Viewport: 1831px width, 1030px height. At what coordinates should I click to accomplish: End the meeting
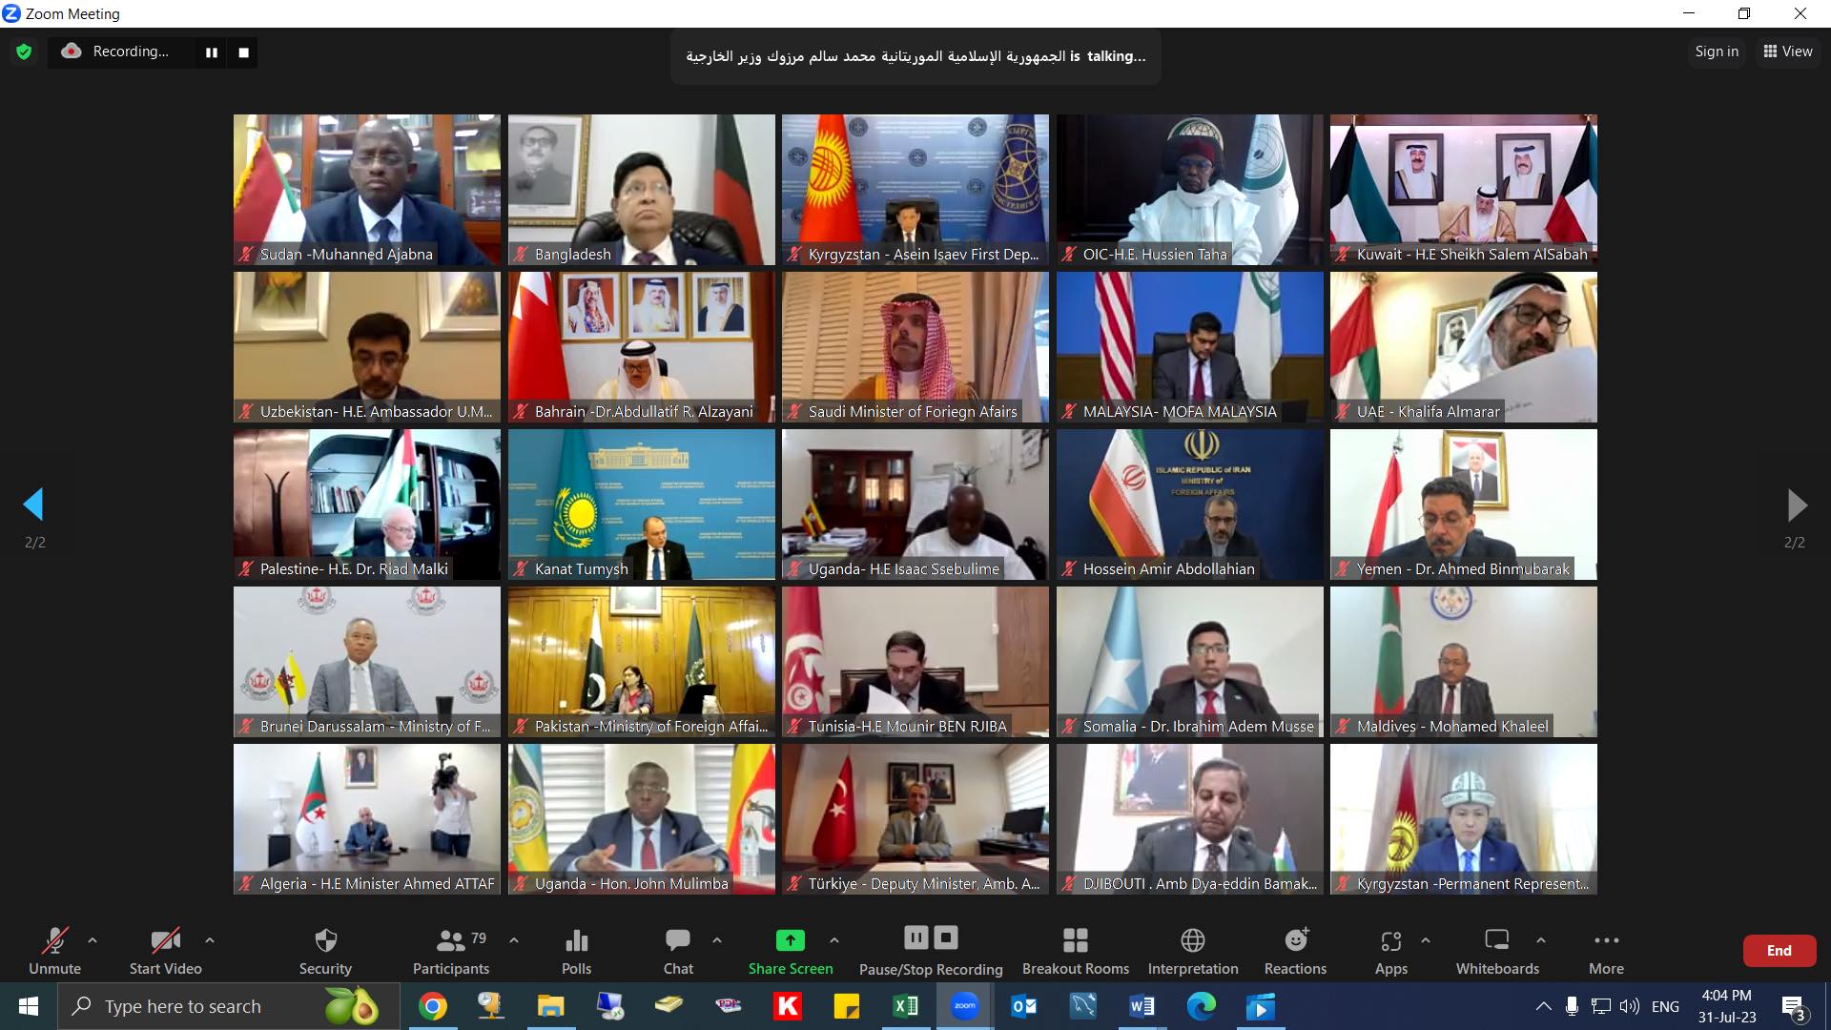(1779, 950)
